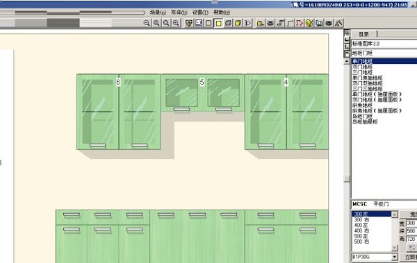This screenshot has height=263, width=417.
Task: Click the open book catalog icon
Action: click(319, 23)
